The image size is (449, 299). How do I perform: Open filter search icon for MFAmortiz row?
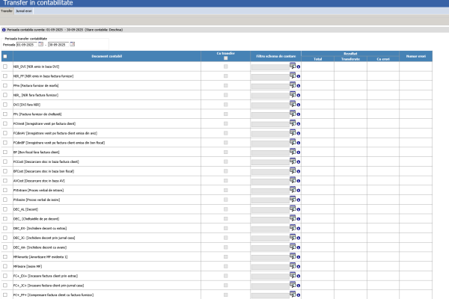(x=293, y=256)
